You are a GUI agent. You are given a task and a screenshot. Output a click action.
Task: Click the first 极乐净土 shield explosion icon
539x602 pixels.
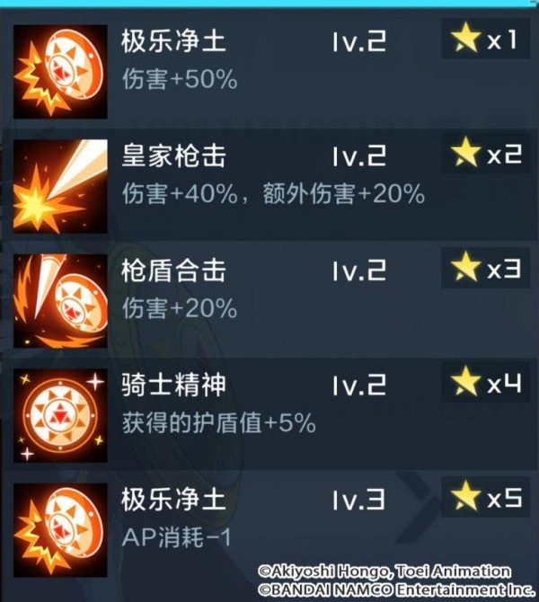[x=60, y=72]
